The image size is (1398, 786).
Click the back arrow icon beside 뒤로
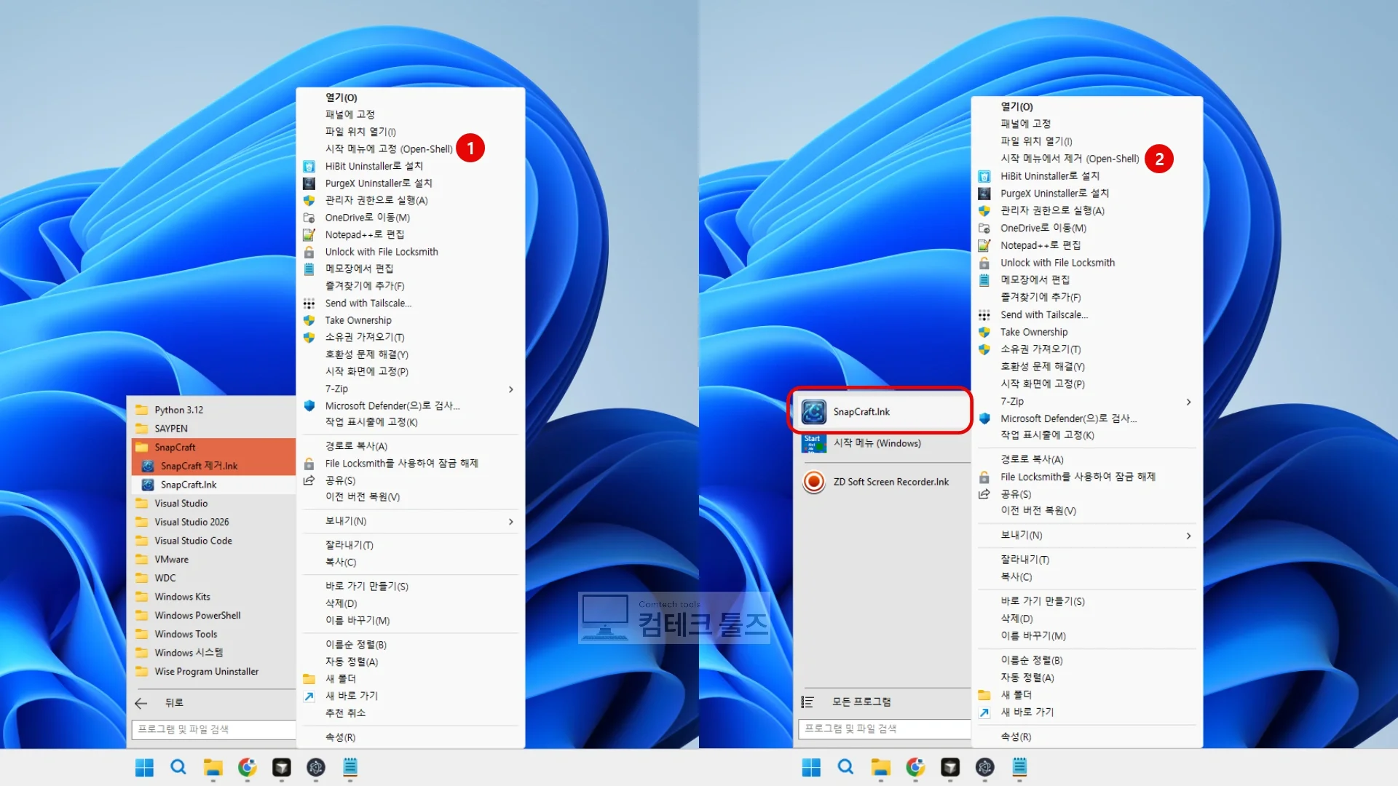click(x=141, y=703)
